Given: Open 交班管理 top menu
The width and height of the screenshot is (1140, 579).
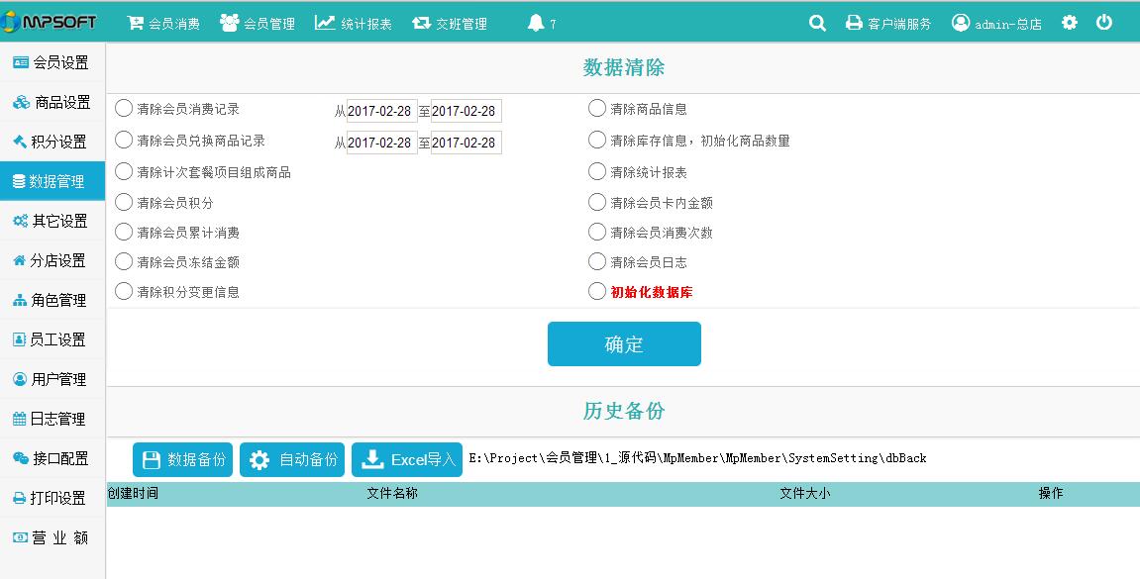Looking at the screenshot, I should pyautogui.click(x=450, y=23).
